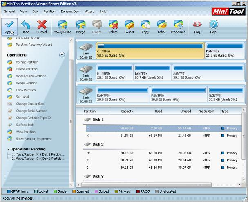Open the Wizard menu
This screenshot has width=248, height=202.
(89, 11)
